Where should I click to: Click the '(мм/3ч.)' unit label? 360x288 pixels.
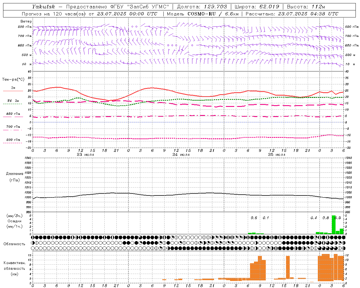click(15, 216)
